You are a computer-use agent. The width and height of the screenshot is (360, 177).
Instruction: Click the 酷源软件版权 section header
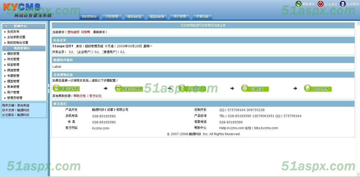pos(203,60)
